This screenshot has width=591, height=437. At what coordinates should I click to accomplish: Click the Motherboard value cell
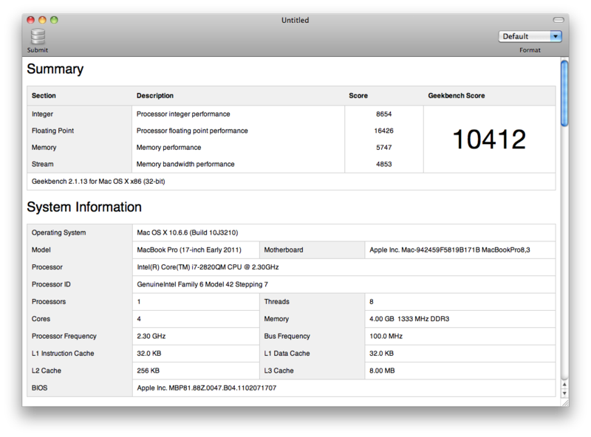(x=449, y=250)
